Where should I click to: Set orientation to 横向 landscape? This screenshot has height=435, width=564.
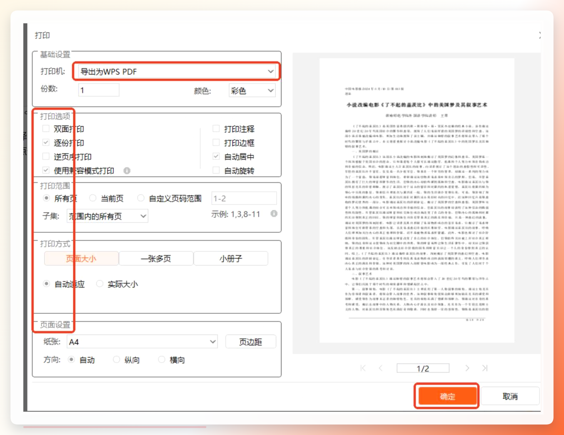tap(162, 360)
